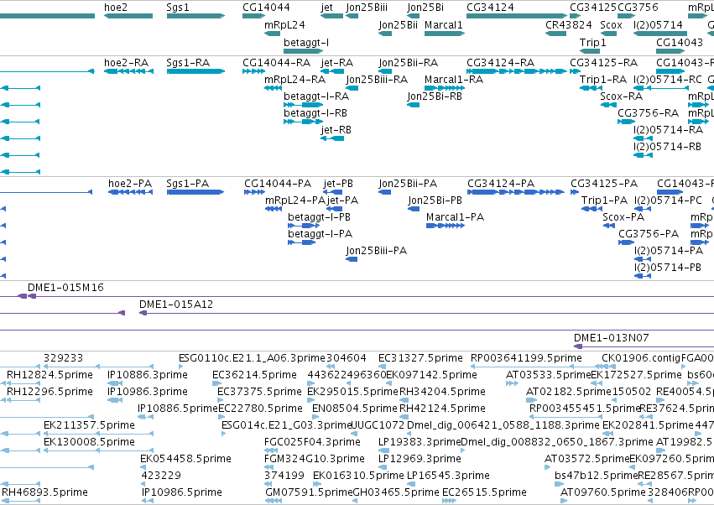Select protein label betaggt-I-PB
Image resolution: width=714 pixels, height=505 pixels.
(319, 217)
